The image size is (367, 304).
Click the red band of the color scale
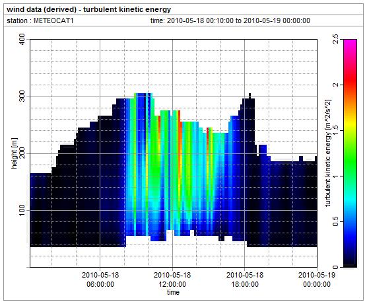pyautogui.click(x=350, y=81)
